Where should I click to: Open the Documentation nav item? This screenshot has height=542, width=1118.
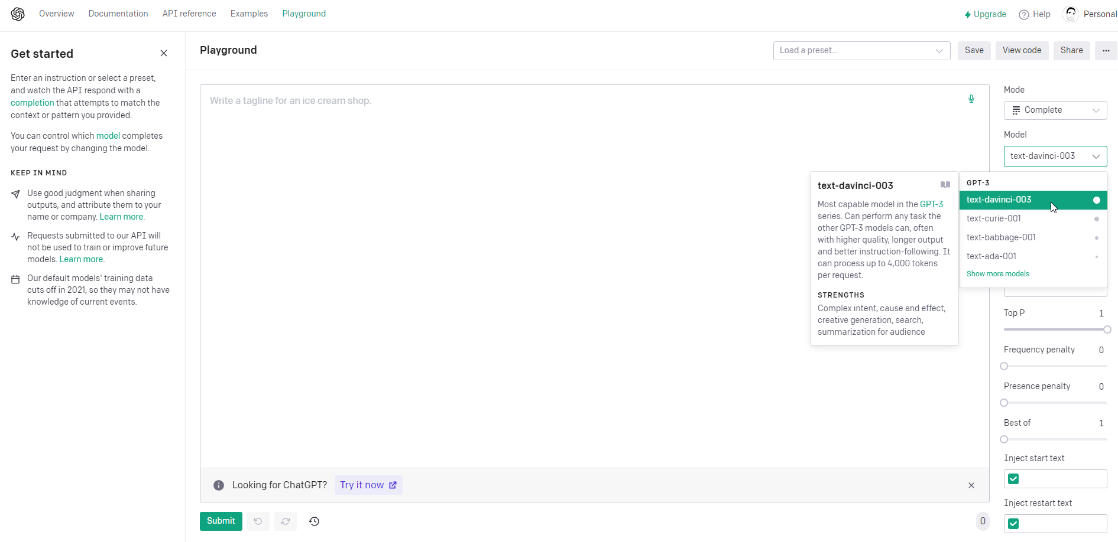tap(118, 14)
